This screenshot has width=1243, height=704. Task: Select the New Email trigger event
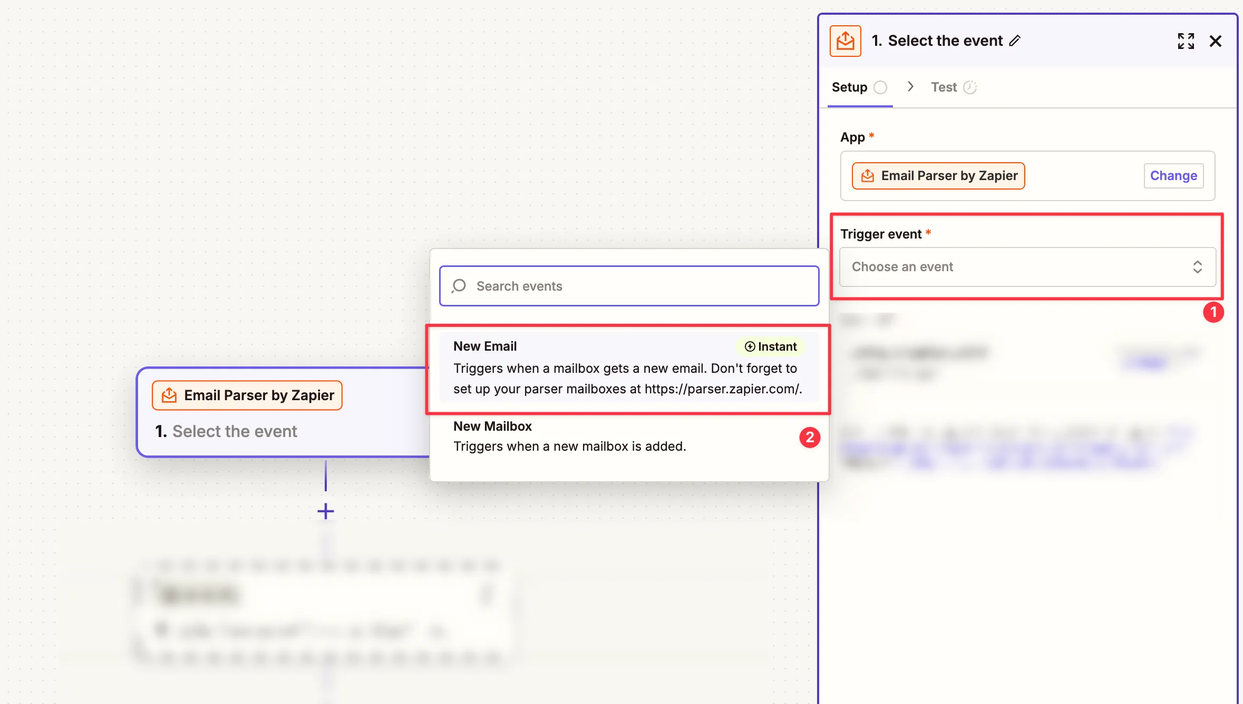click(628, 368)
